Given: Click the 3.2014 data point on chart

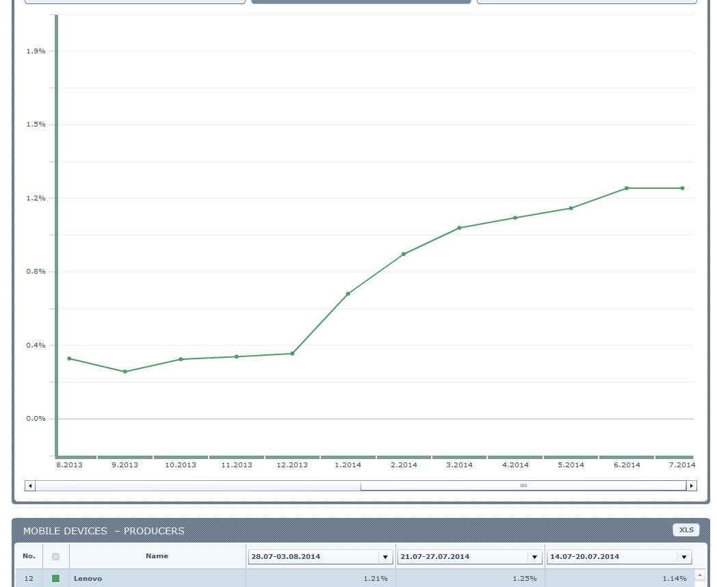Looking at the screenshot, I should [459, 228].
